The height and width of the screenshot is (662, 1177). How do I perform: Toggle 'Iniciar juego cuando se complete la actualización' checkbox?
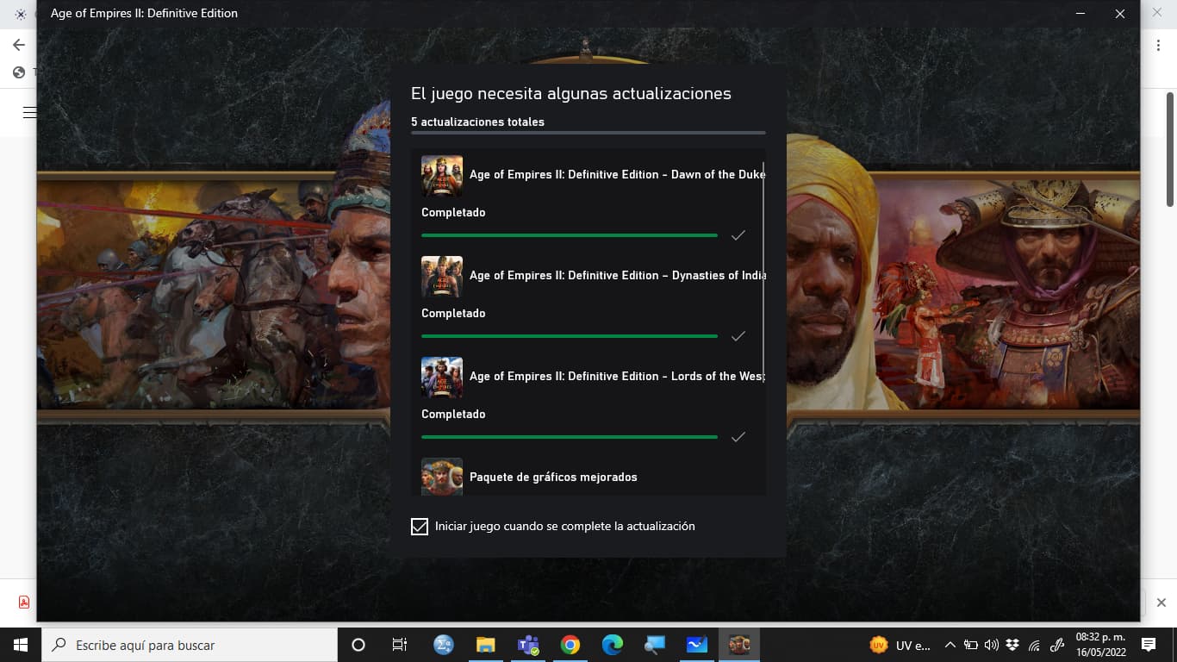pos(420,527)
